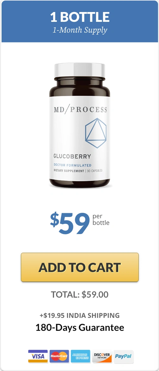The width and height of the screenshot is (159, 371).
Task: Click the MD/PROCESS brand logo text
Action: [80, 109]
